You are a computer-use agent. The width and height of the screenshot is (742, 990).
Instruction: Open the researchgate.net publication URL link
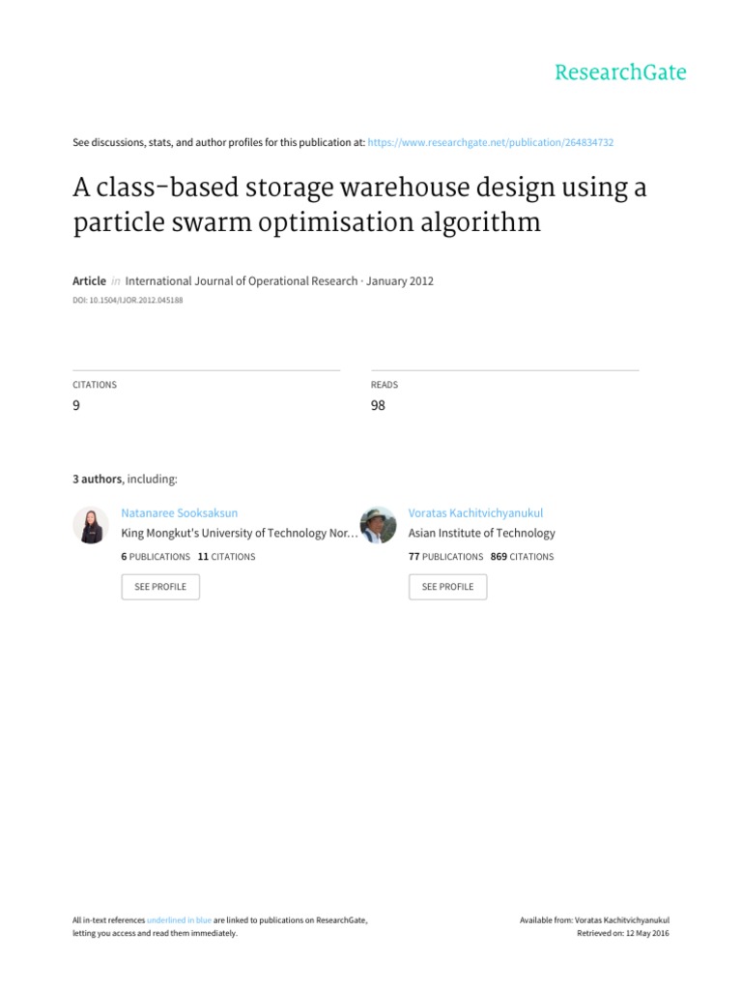tap(491, 142)
